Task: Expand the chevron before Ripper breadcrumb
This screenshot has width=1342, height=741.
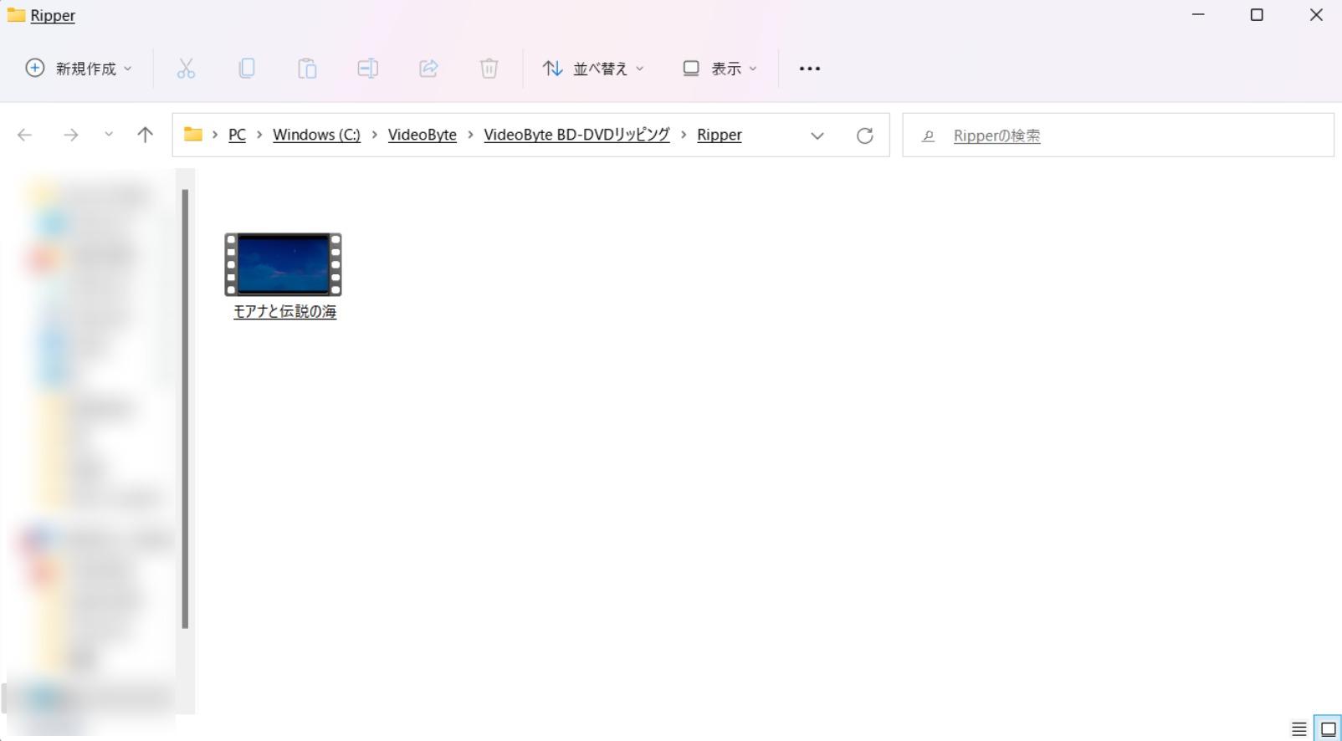Action: coord(684,135)
